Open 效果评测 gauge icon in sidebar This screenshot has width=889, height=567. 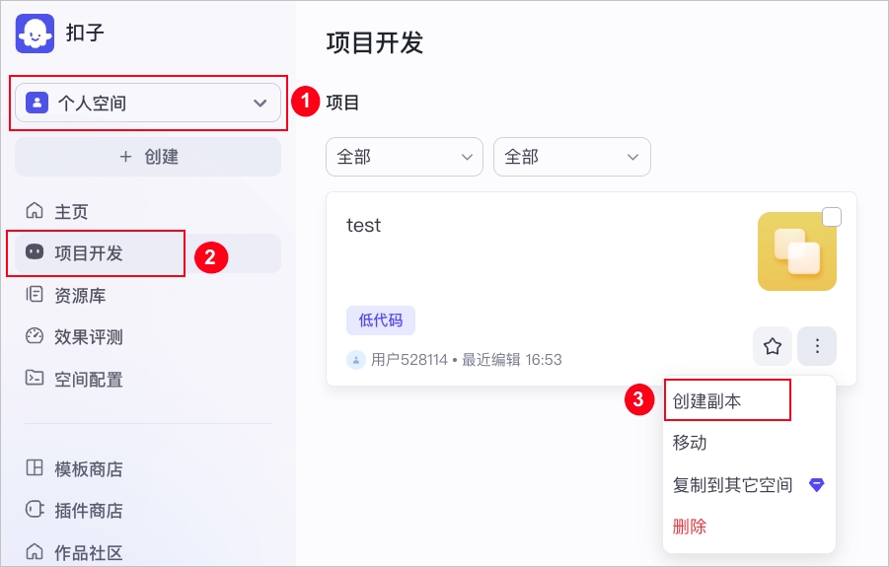pyautogui.click(x=35, y=336)
